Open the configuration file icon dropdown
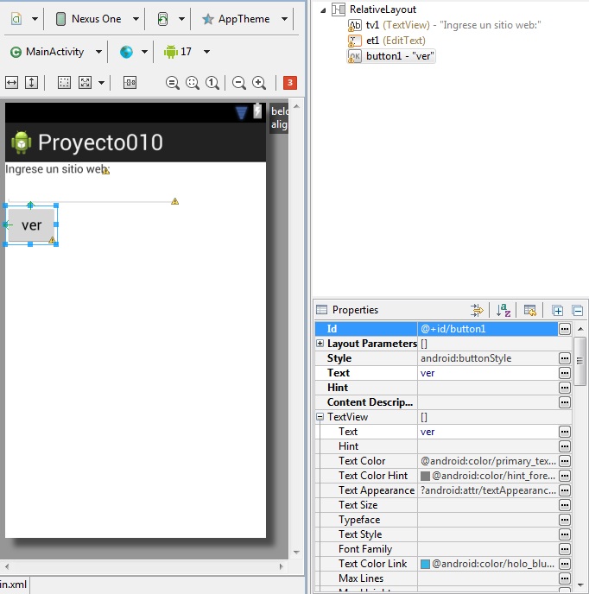The width and height of the screenshot is (589, 594). 35,19
